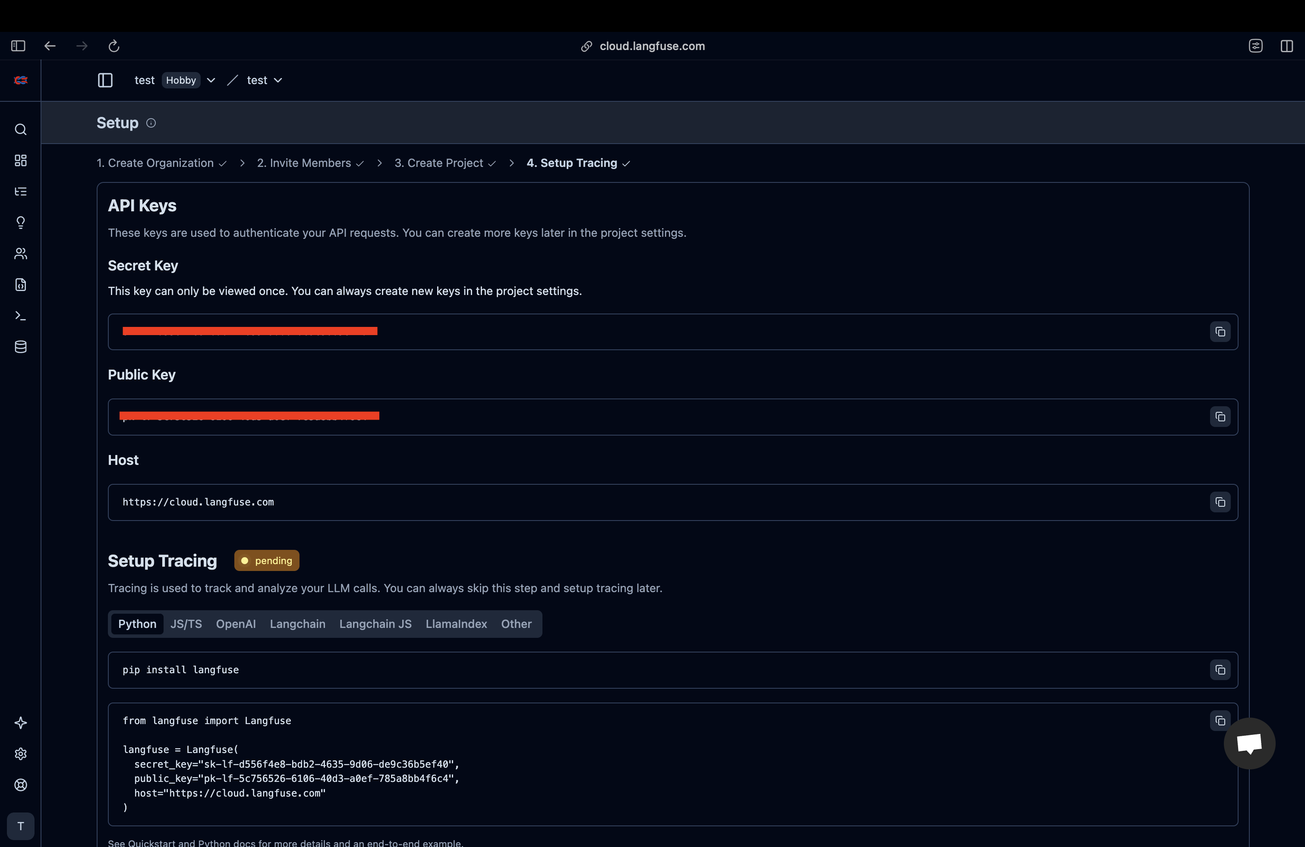Click the sparkle icon in lower sidebar
The image size is (1305, 847).
coord(20,723)
